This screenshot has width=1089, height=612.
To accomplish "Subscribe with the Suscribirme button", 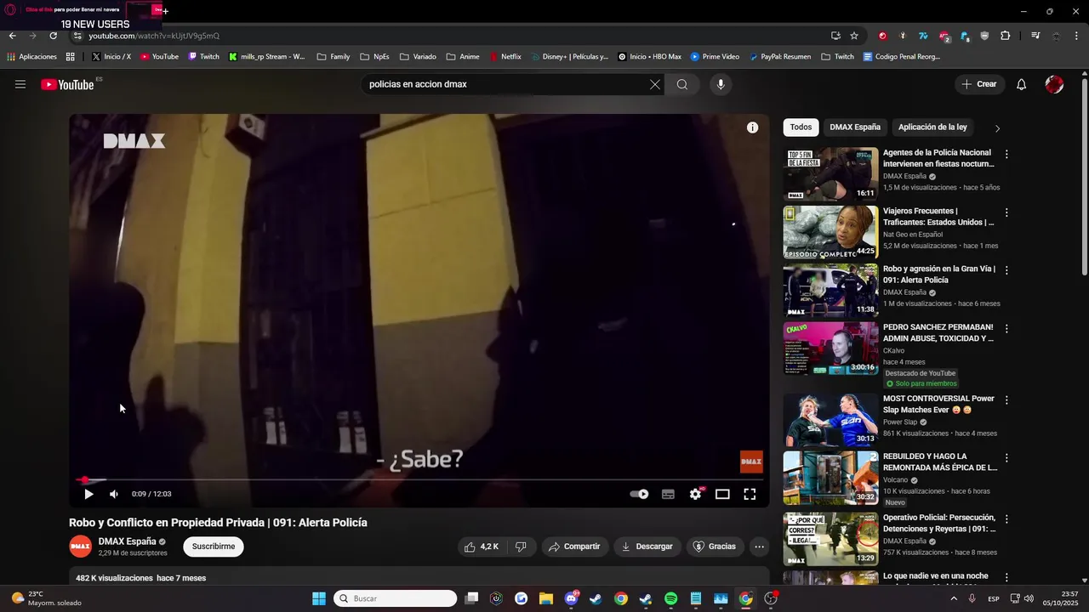I will coord(214,547).
